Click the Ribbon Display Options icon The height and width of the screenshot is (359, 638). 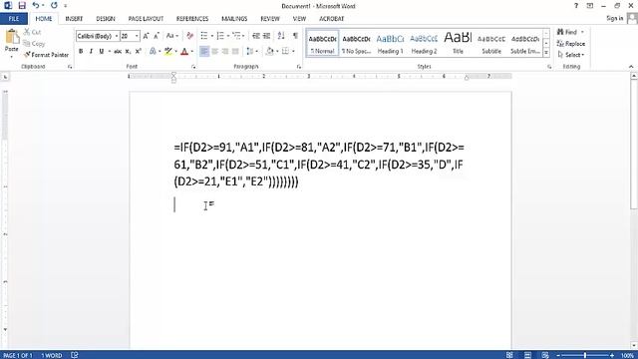coord(589,6)
